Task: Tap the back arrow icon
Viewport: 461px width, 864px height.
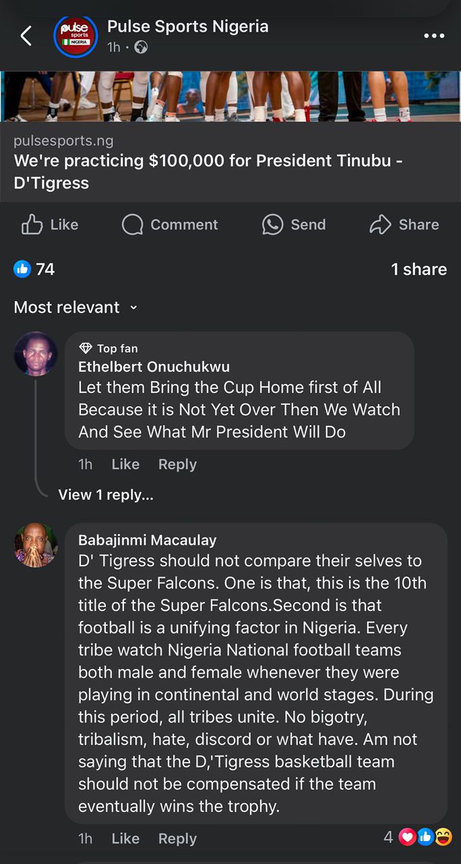Action: [x=26, y=36]
